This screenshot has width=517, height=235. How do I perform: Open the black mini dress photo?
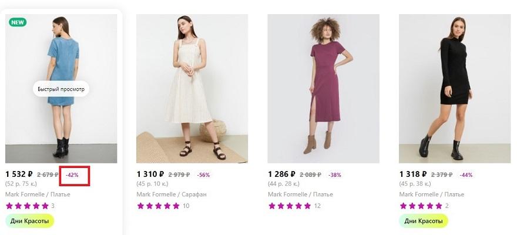pos(455,88)
